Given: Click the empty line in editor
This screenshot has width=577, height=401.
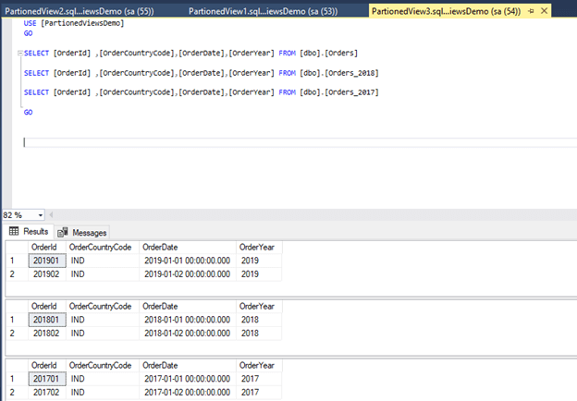Looking at the screenshot, I should [x=300, y=142].
